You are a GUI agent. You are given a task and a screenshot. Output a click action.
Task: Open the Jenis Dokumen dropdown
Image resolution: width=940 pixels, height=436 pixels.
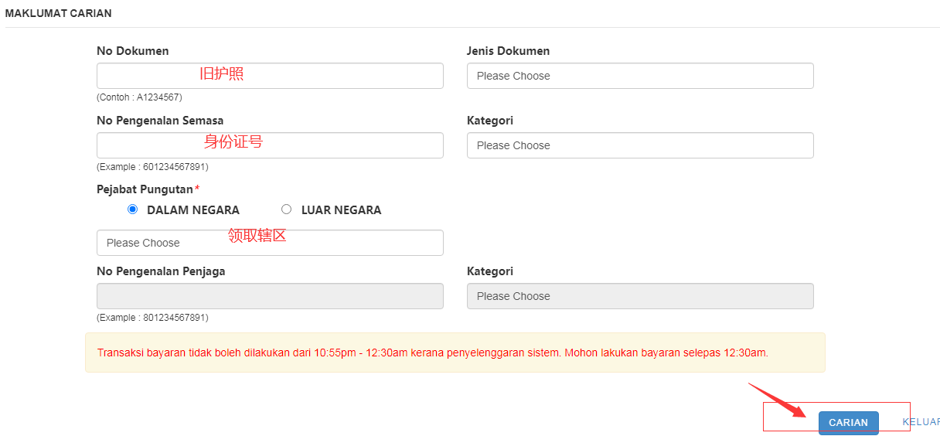click(640, 76)
